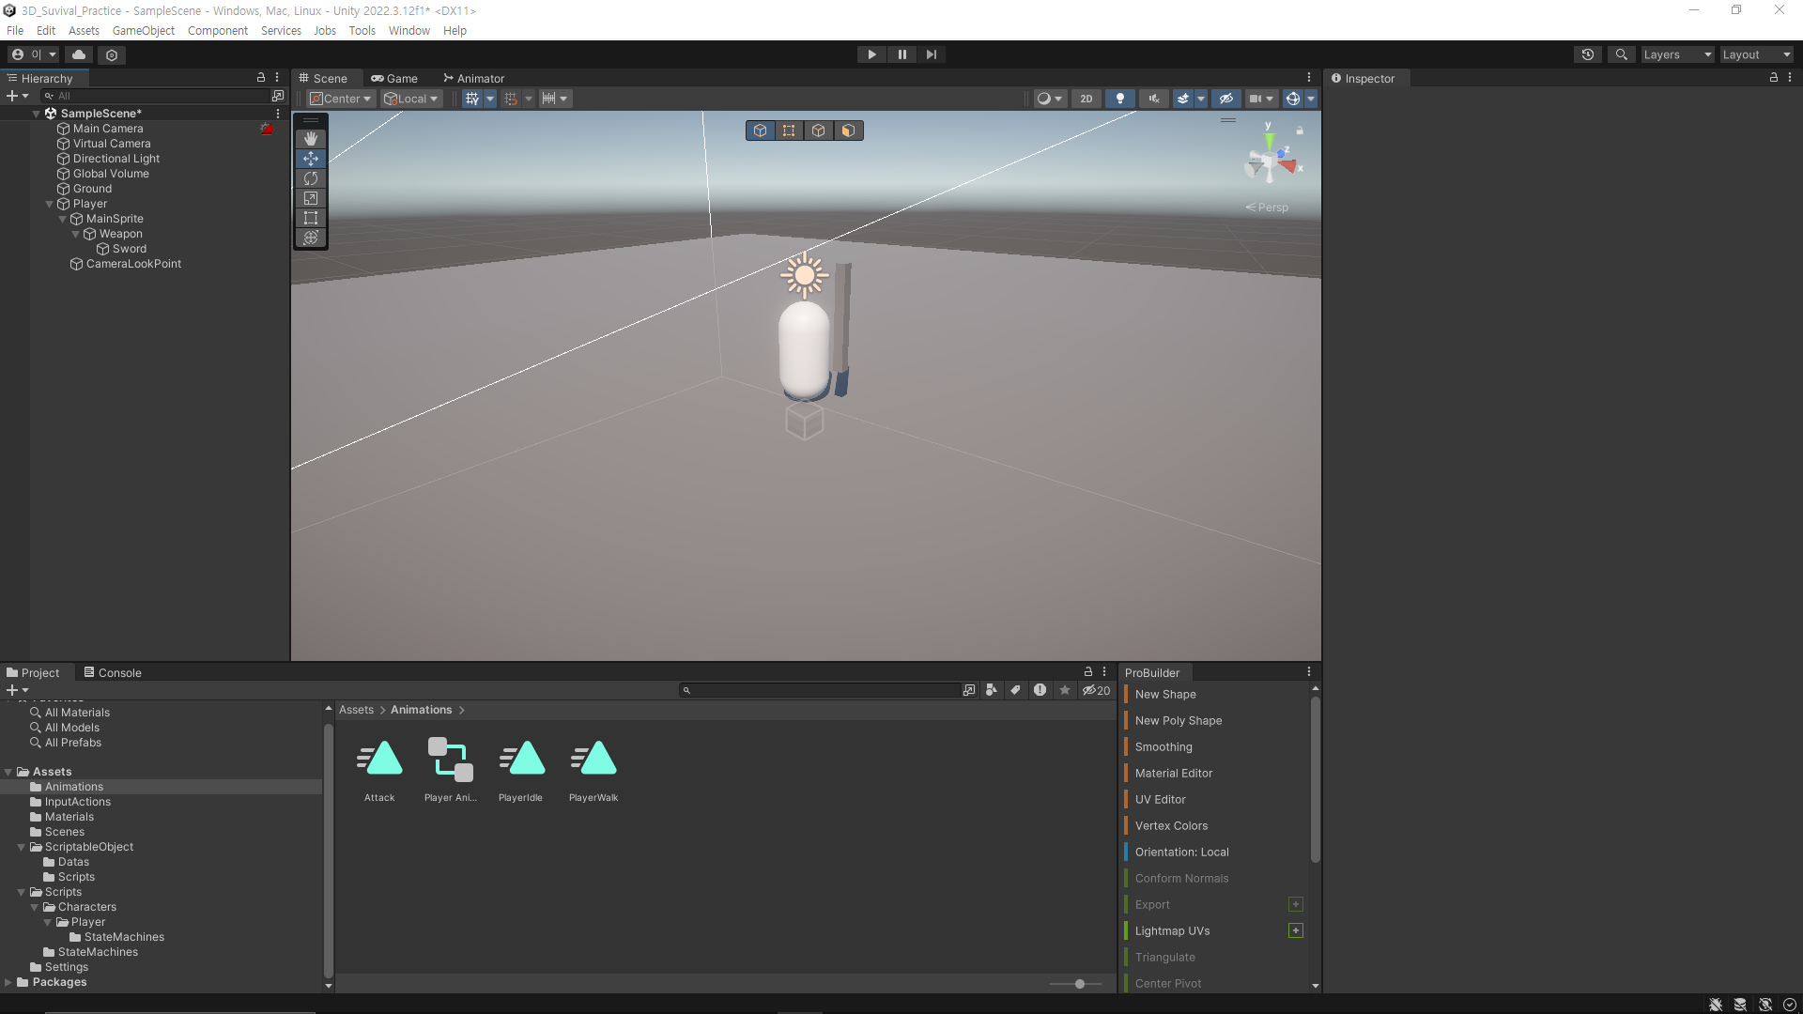Open the Scene camera settings dropdown

click(1261, 99)
